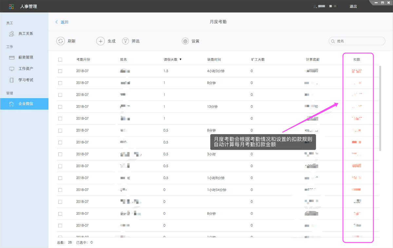Click the 旷工天数 column header
Image resolution: width=393 pixels, height=248 pixels.
pos(258,60)
